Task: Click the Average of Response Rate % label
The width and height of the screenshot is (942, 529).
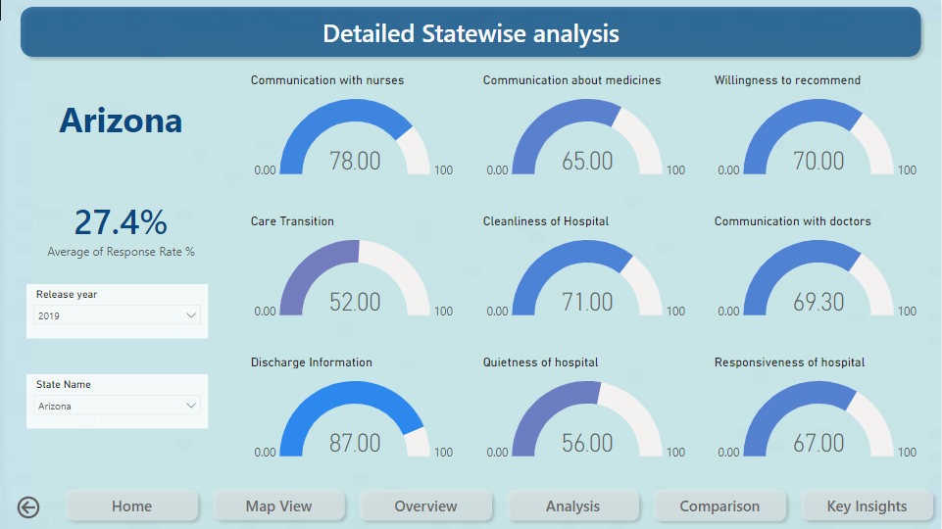Action: [x=121, y=252]
